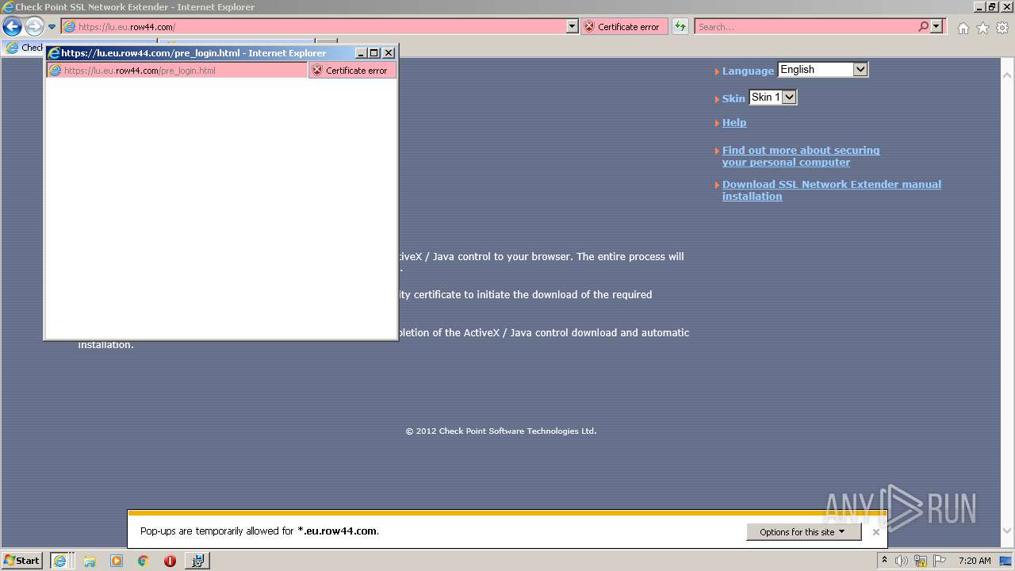The width and height of the screenshot is (1015, 571).
Task: Open the Skin dropdown
Action: tap(772, 98)
